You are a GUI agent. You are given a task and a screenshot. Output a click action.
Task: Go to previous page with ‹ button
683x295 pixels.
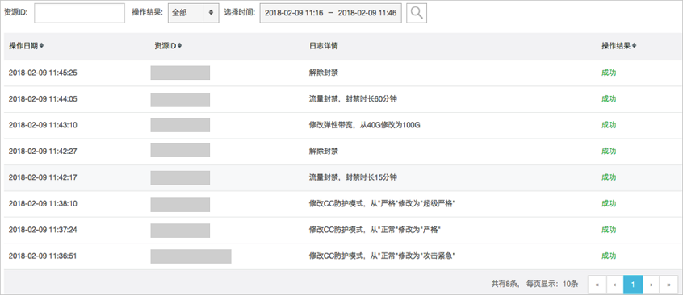pyautogui.click(x=614, y=285)
